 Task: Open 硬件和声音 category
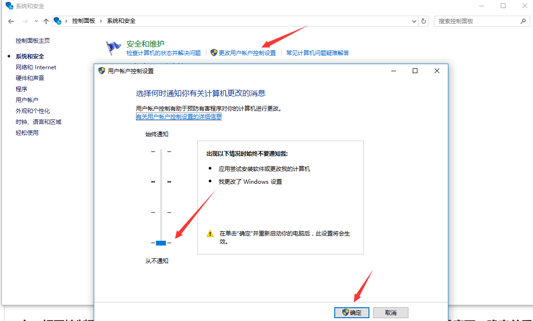(x=30, y=78)
